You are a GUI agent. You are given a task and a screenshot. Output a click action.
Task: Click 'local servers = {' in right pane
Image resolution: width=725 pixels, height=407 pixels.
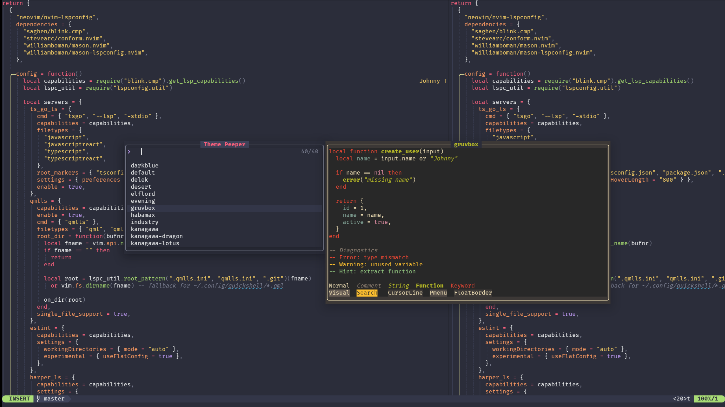(x=501, y=102)
